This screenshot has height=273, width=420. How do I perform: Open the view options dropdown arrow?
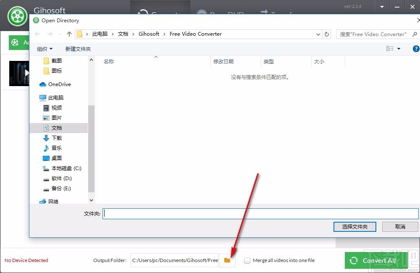399,49
